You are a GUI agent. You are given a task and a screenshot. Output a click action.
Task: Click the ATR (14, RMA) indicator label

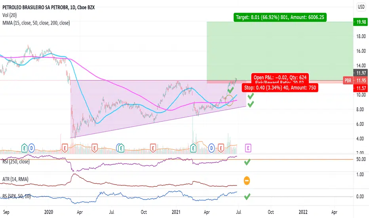click(15, 179)
